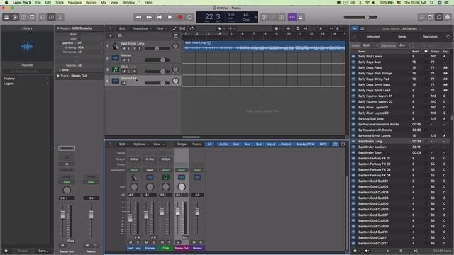Open the List Editors button
Screen dimensions: 454x255
(x=422, y=17)
